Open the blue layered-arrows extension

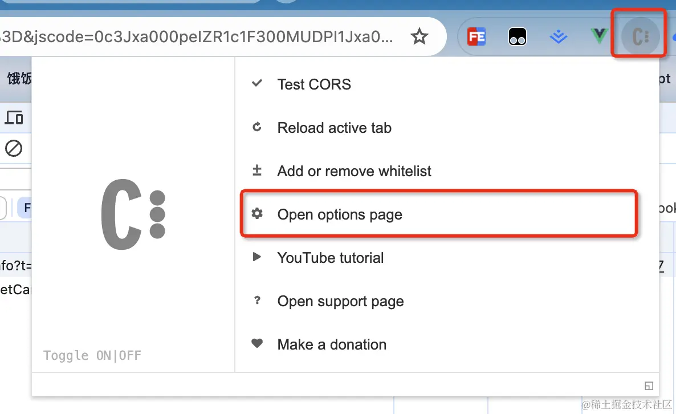pyautogui.click(x=559, y=36)
